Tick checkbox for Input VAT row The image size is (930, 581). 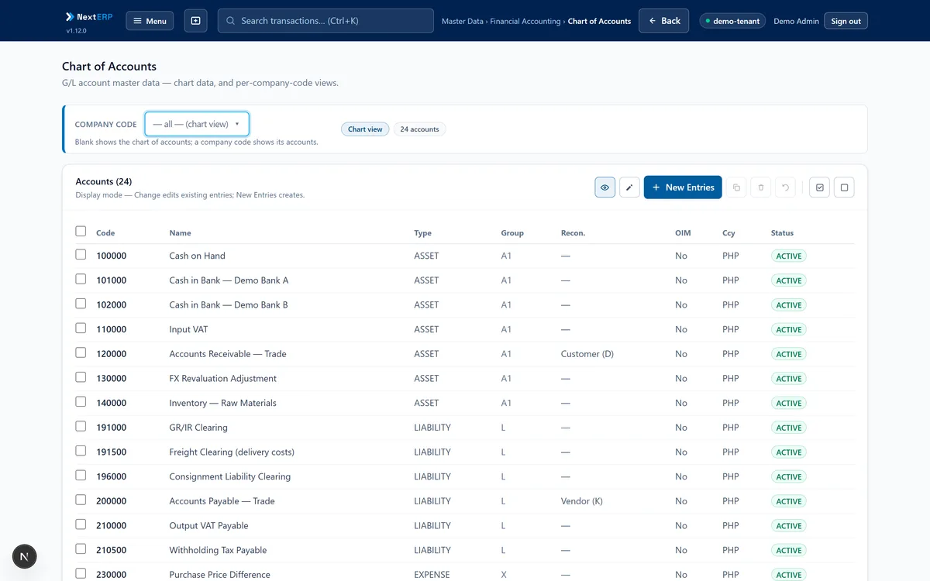(x=81, y=328)
